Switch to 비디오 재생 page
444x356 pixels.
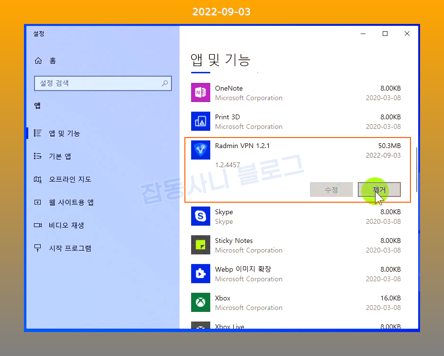click(x=66, y=226)
